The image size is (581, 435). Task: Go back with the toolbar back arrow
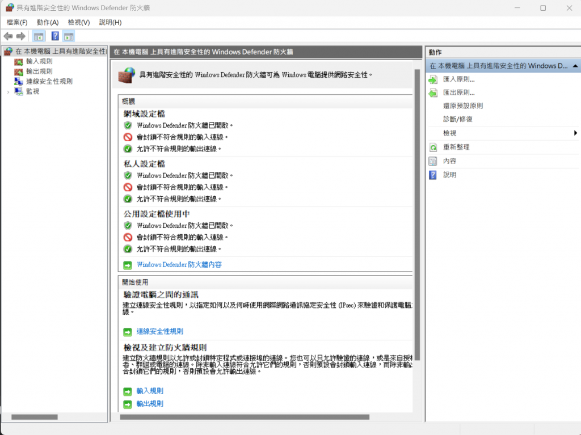pos(8,36)
